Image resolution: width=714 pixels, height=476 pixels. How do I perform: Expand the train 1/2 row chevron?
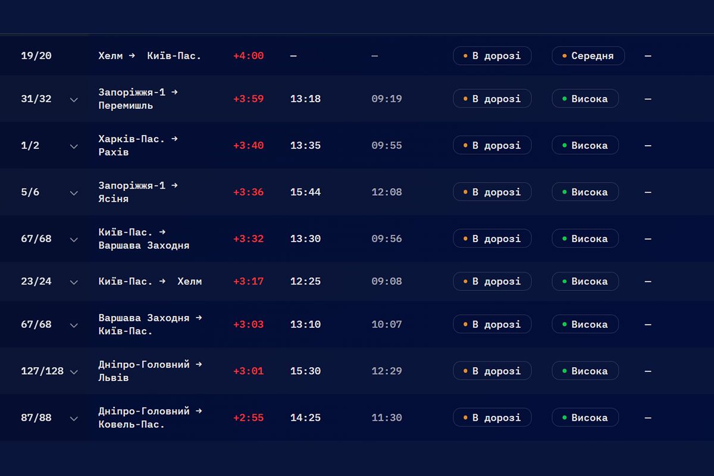(x=74, y=146)
